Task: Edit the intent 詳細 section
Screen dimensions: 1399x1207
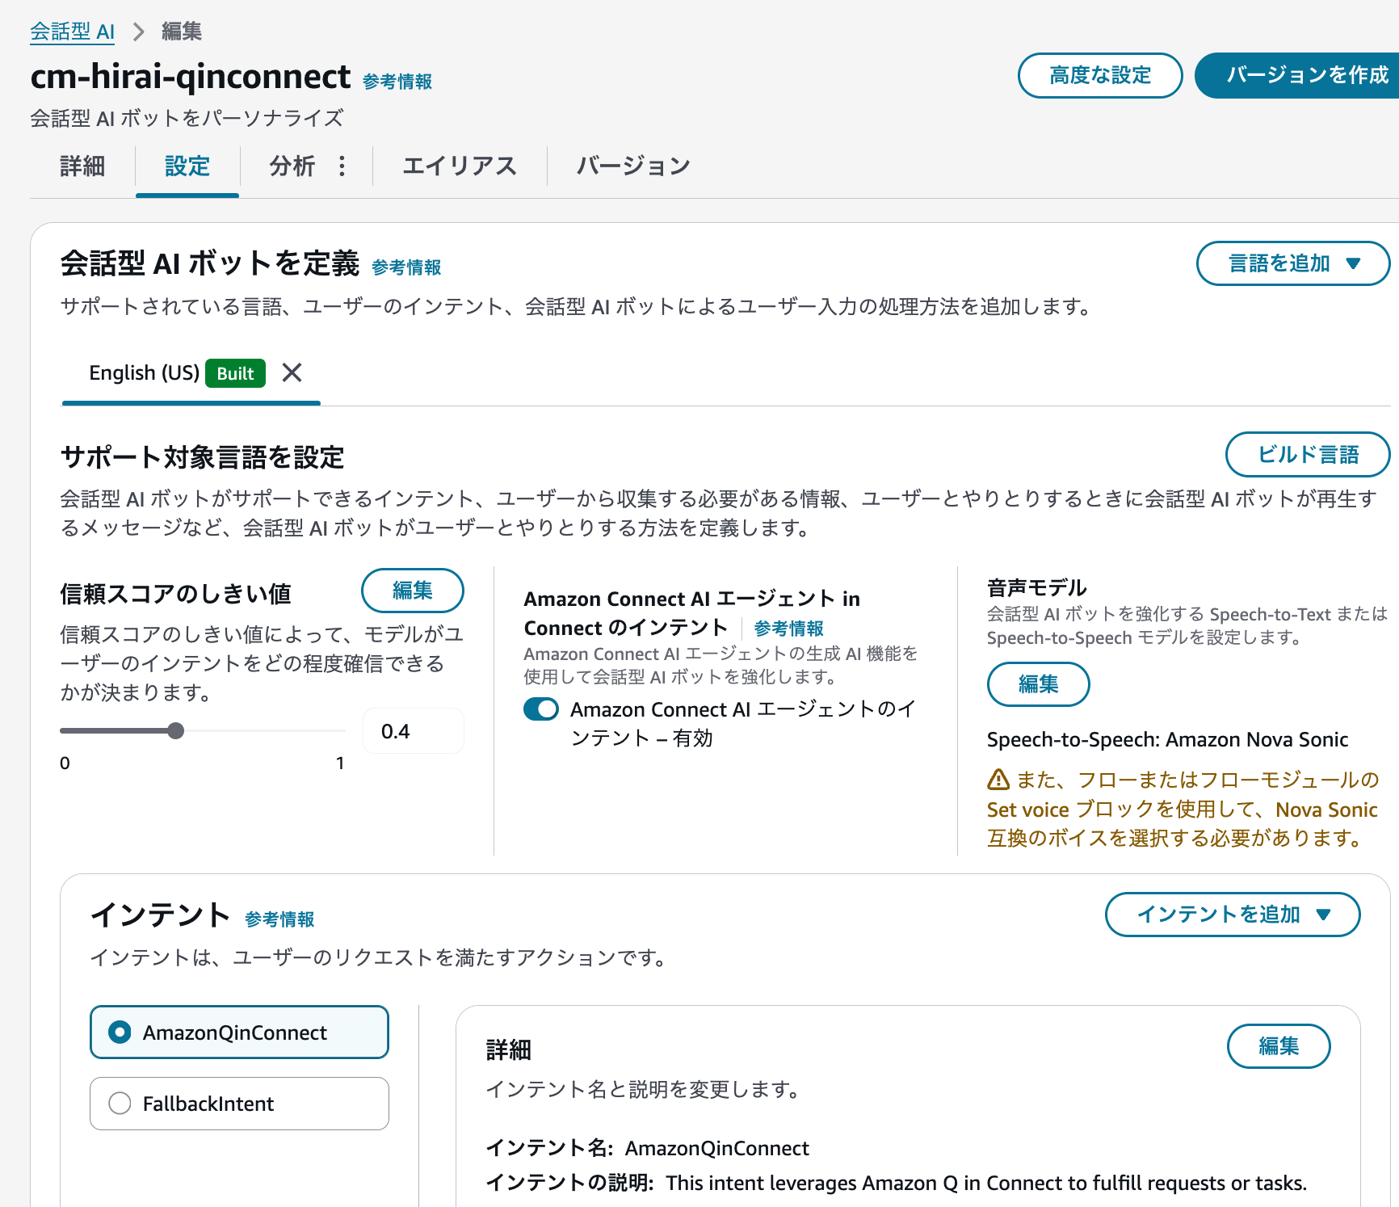Action: click(1279, 1046)
